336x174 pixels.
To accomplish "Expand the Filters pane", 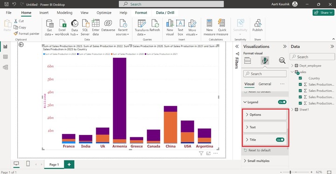I will tap(237, 47).
